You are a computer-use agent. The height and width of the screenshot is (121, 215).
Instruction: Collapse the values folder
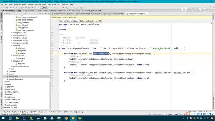tap(12, 46)
